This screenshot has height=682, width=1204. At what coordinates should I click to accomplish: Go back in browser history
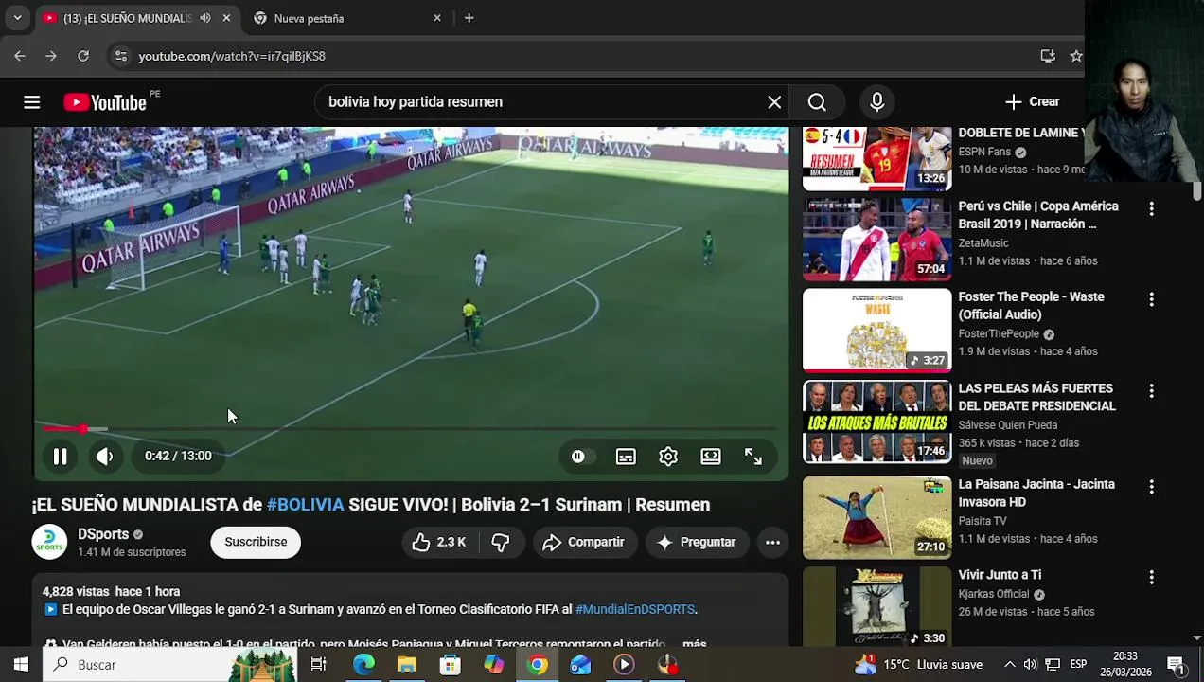(x=20, y=56)
